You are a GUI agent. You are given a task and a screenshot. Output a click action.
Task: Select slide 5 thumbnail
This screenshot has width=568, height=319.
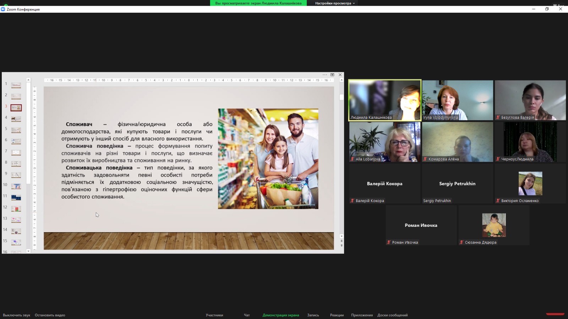click(16, 130)
